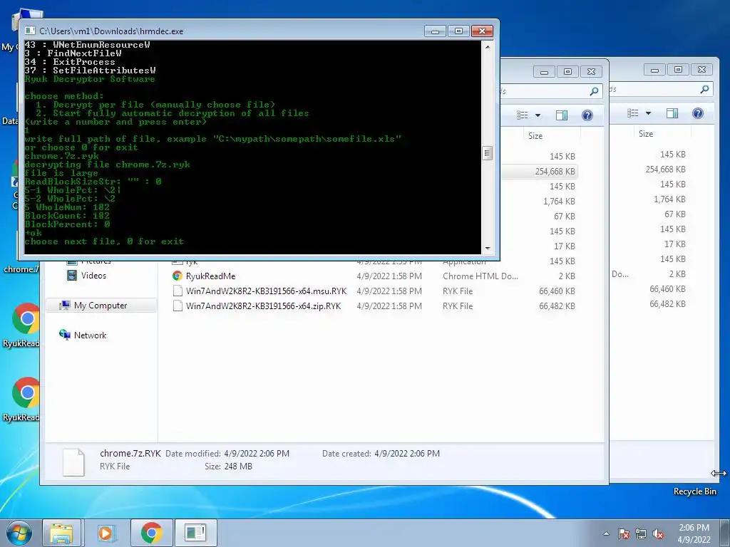730x547 pixels.
Task: Launch Windows Media Player from the taskbar
Action: tap(106, 533)
